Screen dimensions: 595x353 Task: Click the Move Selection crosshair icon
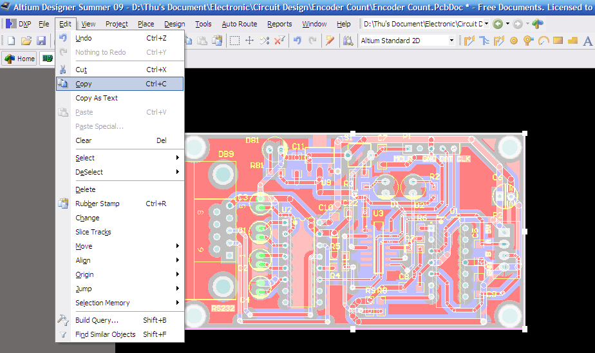249,41
